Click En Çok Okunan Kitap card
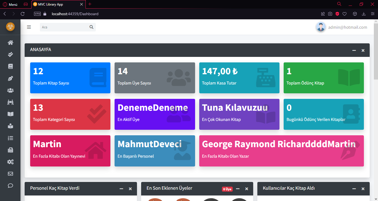The height and width of the screenshot is (201, 378). pos(239,114)
